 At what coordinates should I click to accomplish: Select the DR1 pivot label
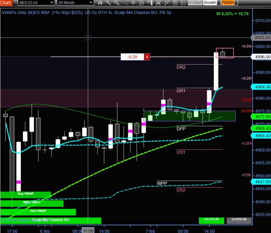point(181,91)
